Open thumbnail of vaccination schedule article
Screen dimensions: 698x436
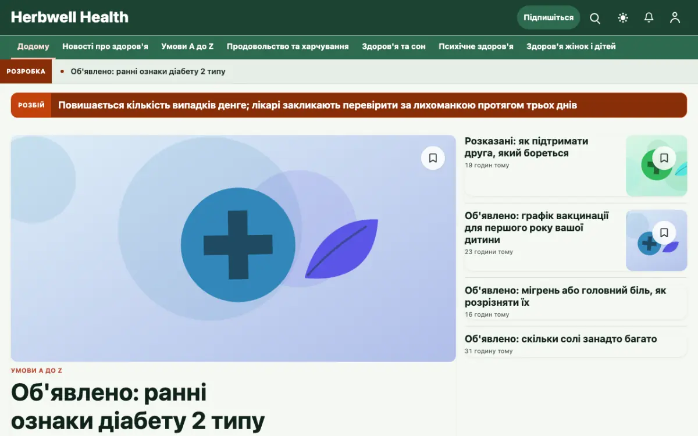coord(656,240)
